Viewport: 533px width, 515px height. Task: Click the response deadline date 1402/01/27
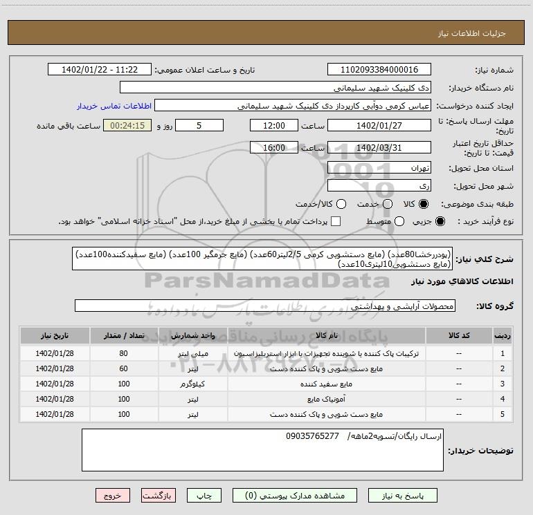tap(379, 125)
